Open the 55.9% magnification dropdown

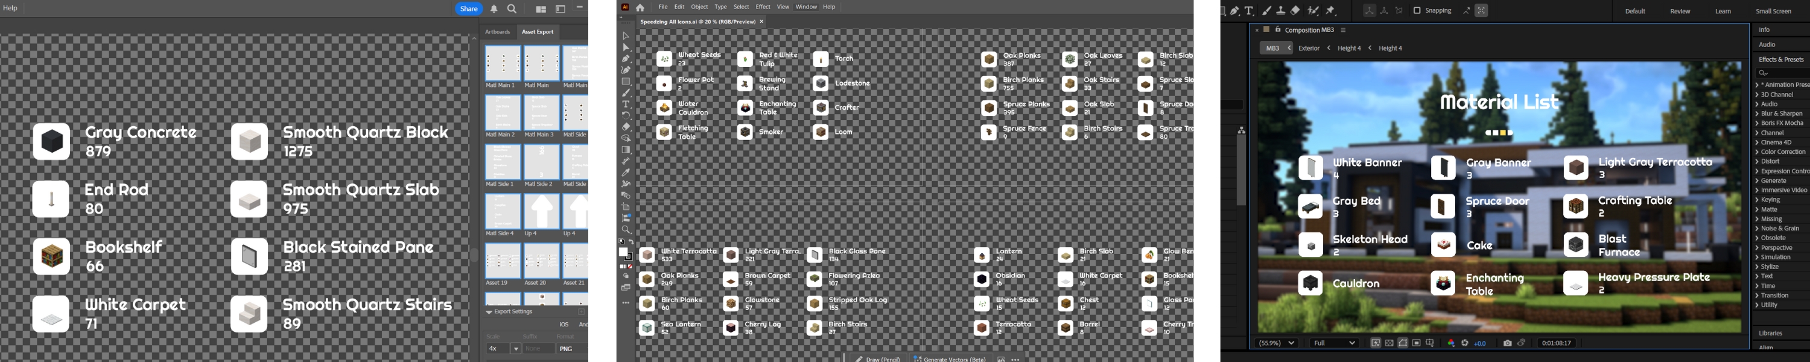coord(1276,343)
